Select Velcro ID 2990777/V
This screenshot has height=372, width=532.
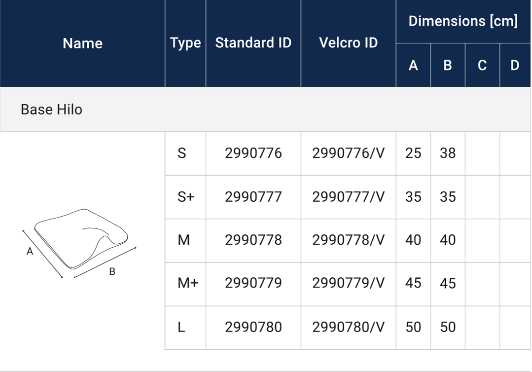(x=348, y=197)
